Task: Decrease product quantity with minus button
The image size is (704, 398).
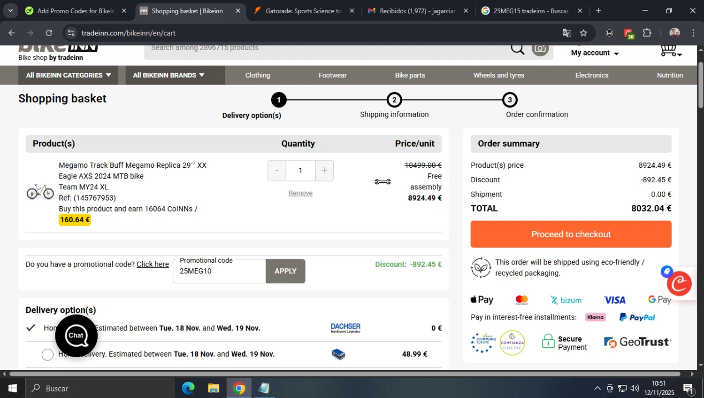Action: coord(277,171)
